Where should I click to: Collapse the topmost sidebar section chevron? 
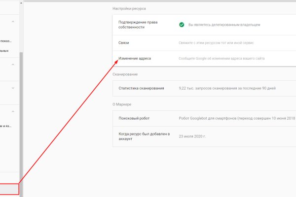(13, 22)
